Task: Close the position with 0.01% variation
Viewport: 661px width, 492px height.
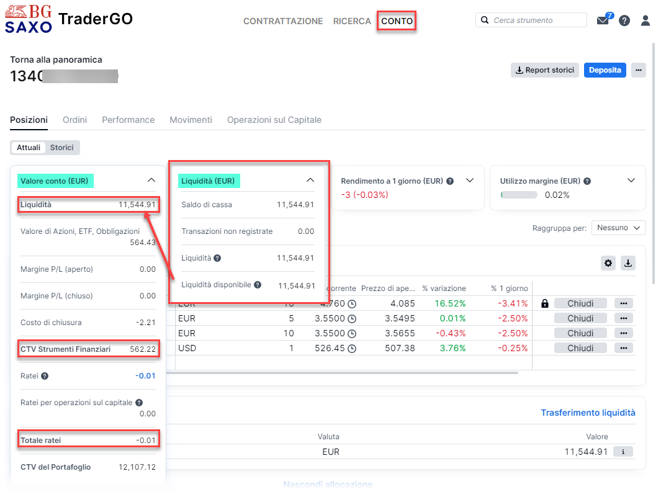Action: pos(580,318)
